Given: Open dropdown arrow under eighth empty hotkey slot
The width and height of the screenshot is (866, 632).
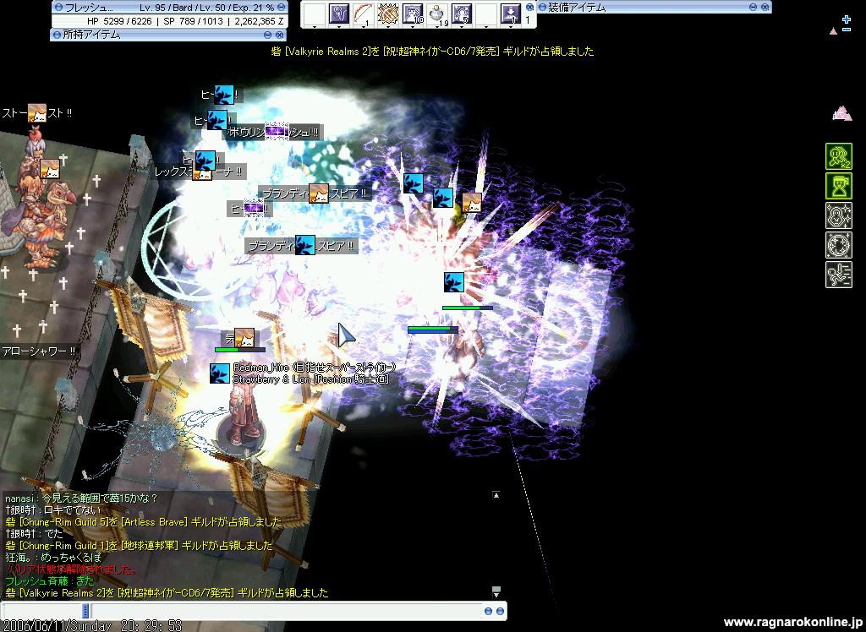Looking at the screenshot, I should [x=486, y=26].
